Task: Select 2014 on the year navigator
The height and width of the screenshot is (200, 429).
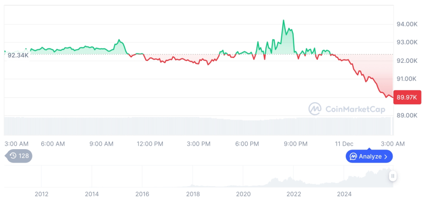Action: (x=92, y=194)
